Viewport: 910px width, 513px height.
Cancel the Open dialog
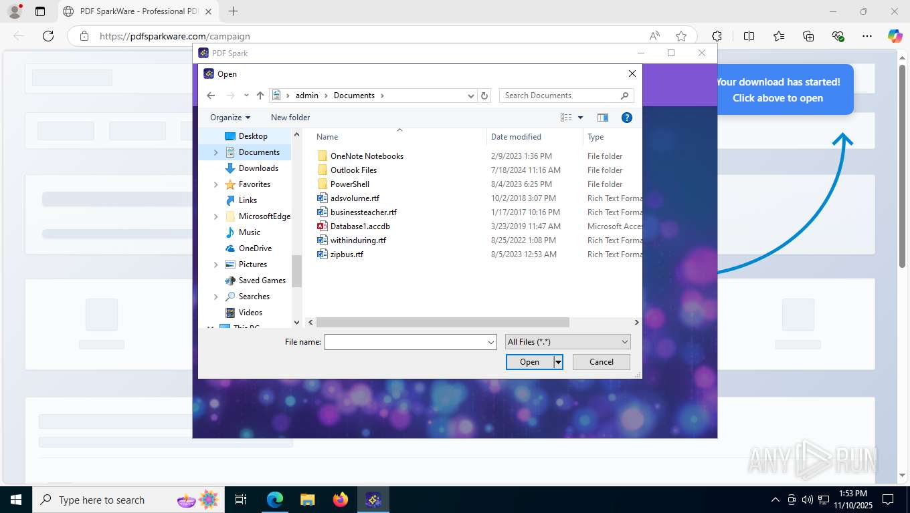pos(602,362)
